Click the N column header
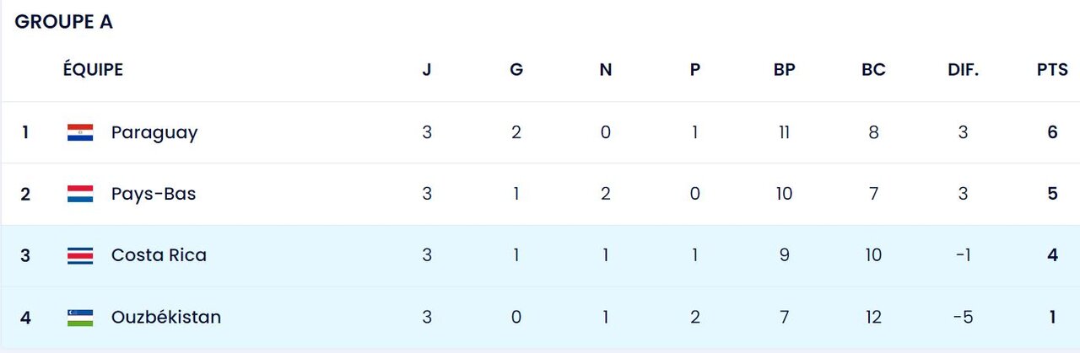The width and height of the screenshot is (1080, 353). tap(606, 70)
